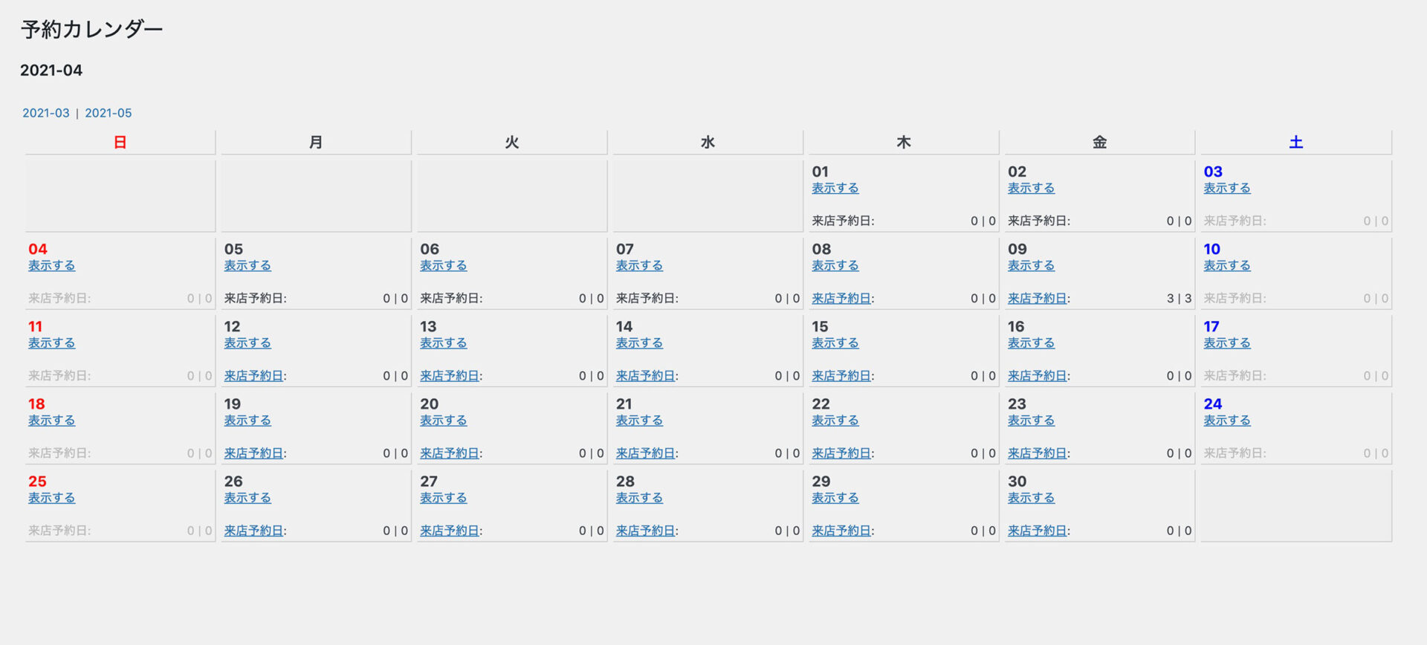The height and width of the screenshot is (645, 1427).
Task: Click 表示する under Sunday 04
Action: 51,265
